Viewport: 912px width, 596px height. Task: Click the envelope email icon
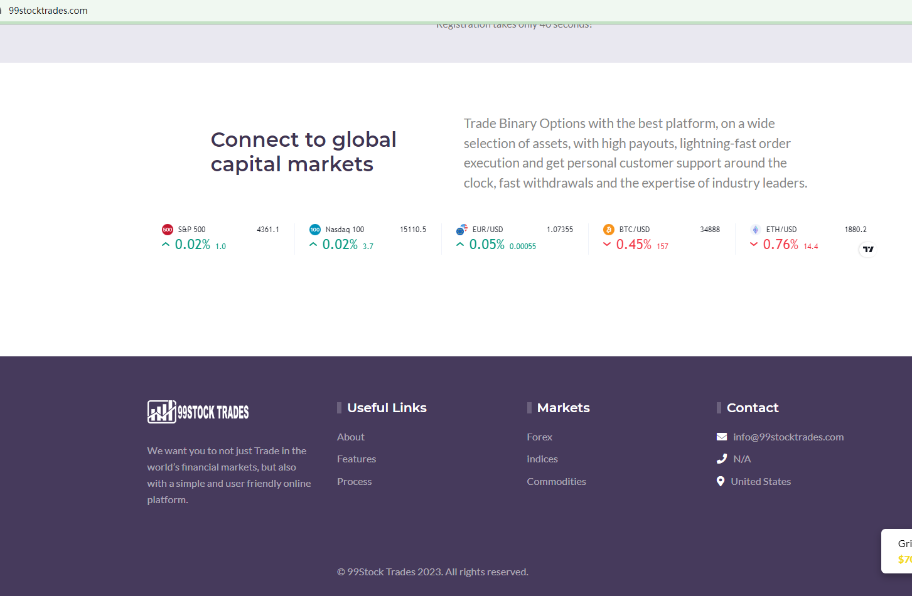click(x=722, y=437)
